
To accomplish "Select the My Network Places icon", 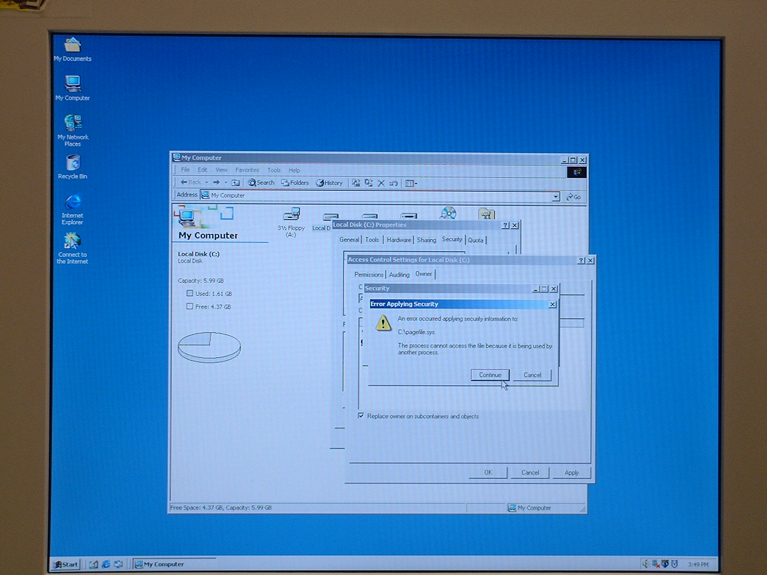I will pos(73,125).
